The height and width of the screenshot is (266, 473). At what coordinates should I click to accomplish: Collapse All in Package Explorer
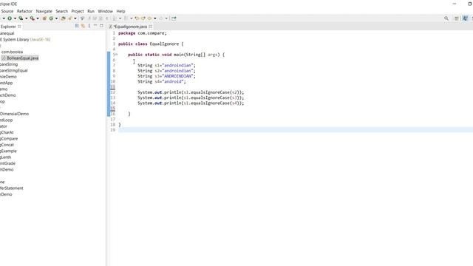77,26
